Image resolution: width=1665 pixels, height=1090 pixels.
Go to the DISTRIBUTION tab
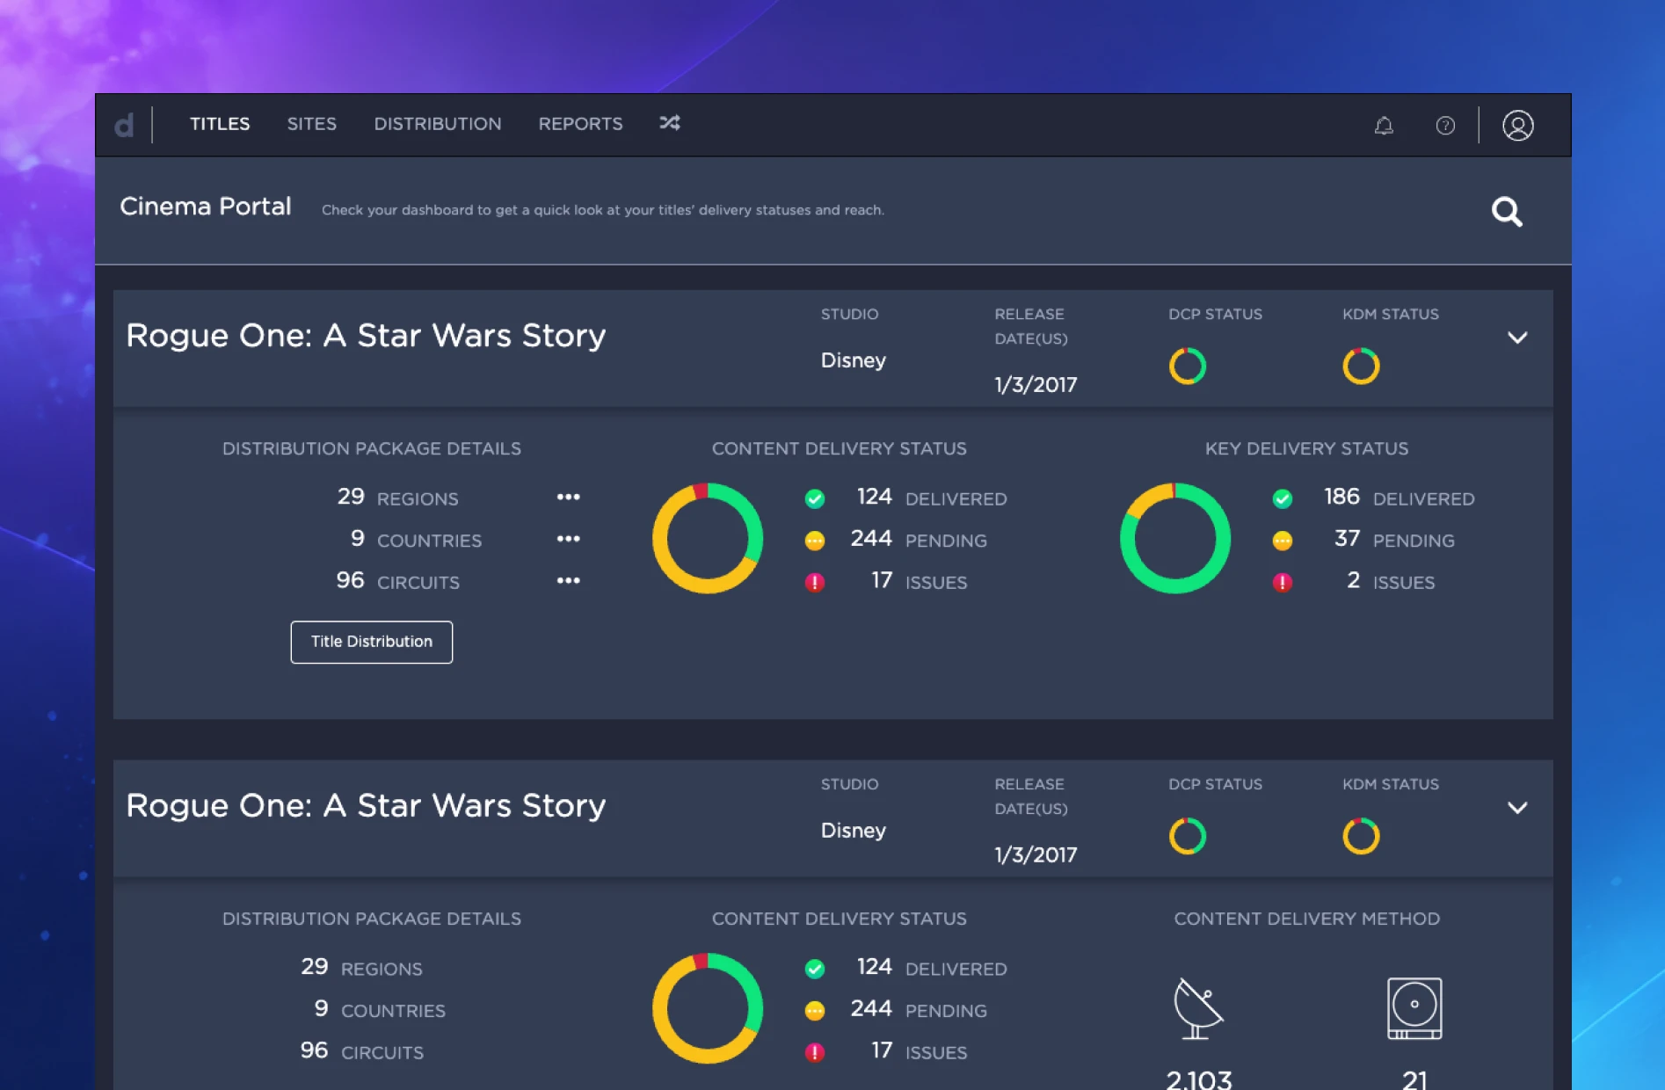(x=438, y=124)
